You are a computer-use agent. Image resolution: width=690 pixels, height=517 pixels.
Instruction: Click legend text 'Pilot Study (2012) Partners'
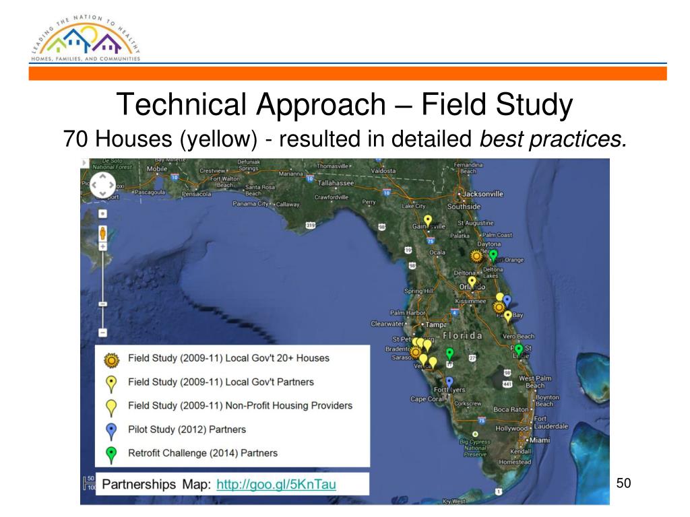(x=187, y=429)
